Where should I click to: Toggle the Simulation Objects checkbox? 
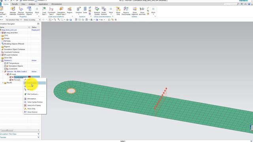(5, 66)
